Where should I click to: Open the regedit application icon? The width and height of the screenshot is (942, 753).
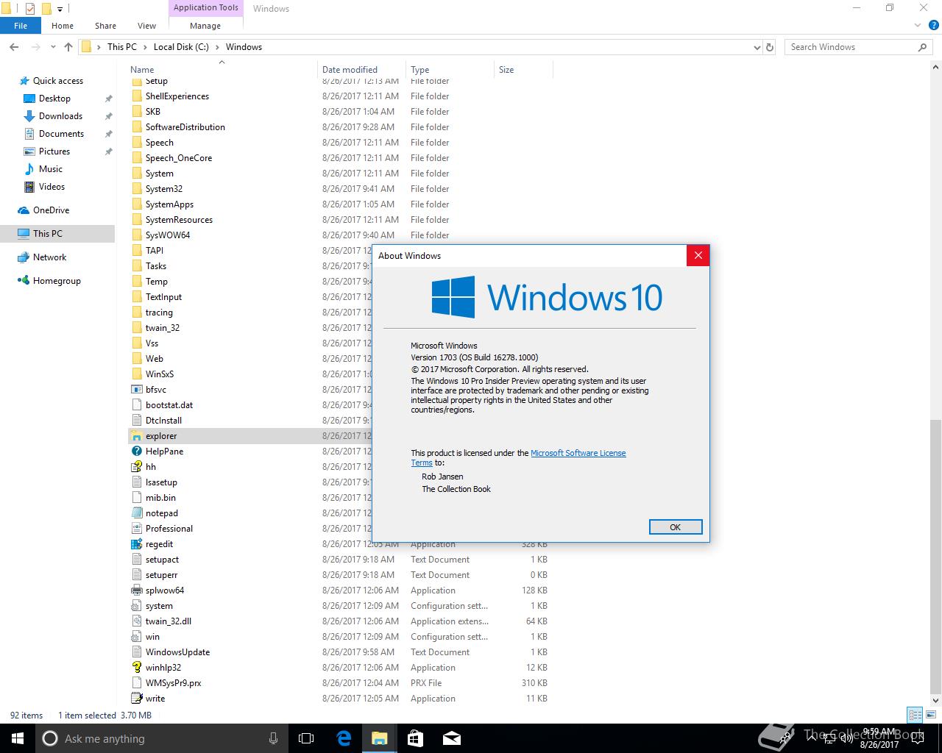click(x=136, y=544)
